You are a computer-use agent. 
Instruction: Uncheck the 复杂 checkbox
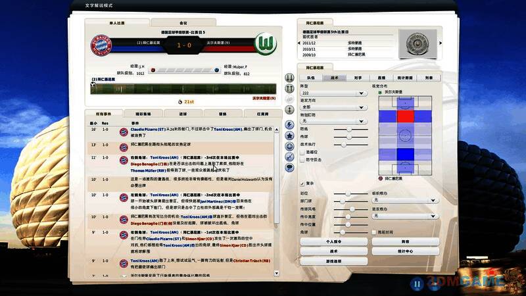tap(302, 184)
